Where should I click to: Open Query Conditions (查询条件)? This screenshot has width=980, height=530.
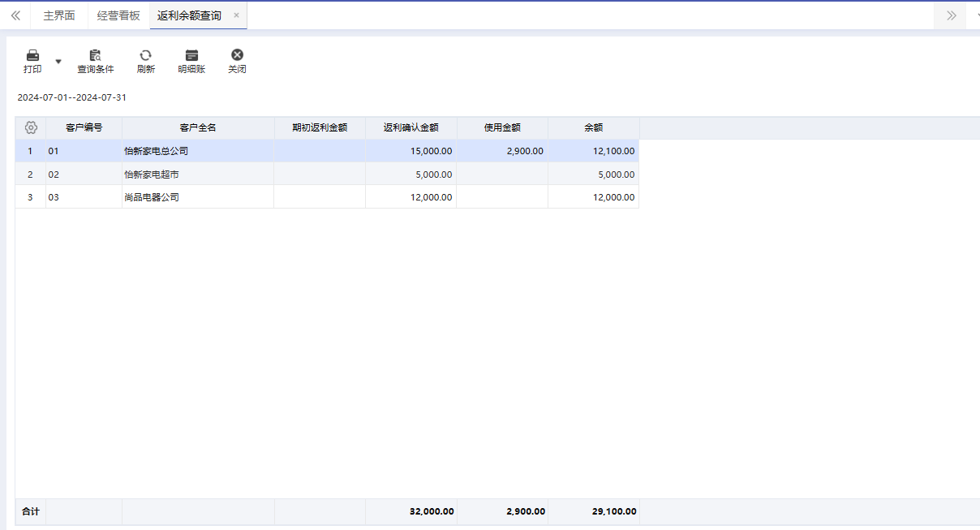pyautogui.click(x=95, y=56)
